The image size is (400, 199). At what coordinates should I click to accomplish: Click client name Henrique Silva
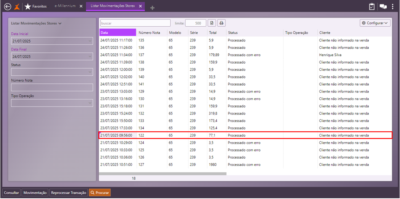[331, 55]
